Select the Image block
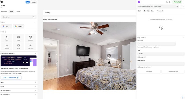 point(18,38)
